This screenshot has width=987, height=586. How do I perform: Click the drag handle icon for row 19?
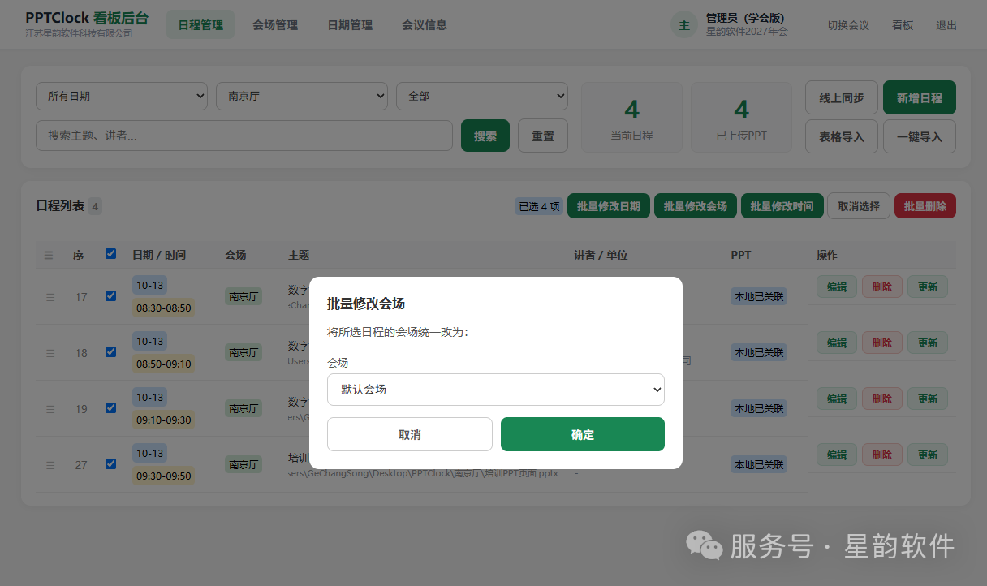tap(50, 409)
